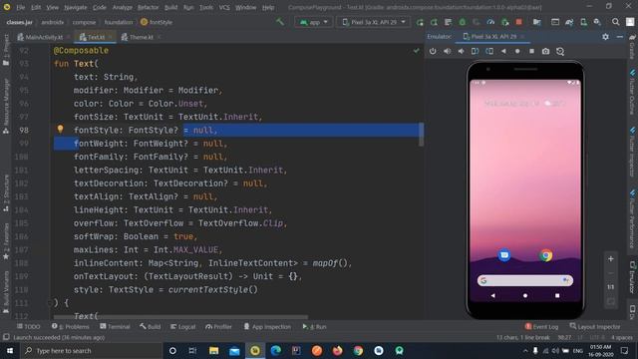Open the Logcat tool window

coord(182,326)
